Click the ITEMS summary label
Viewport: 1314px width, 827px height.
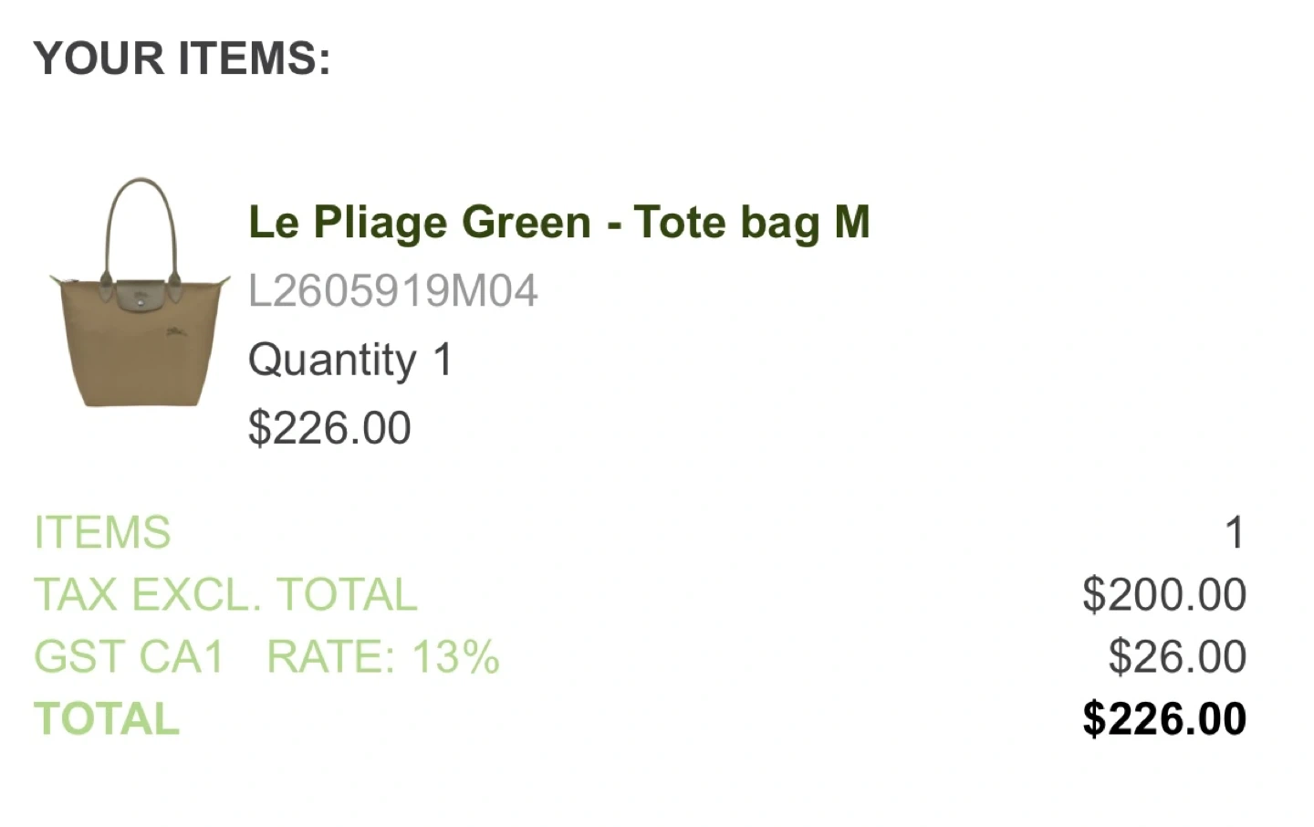tap(102, 532)
